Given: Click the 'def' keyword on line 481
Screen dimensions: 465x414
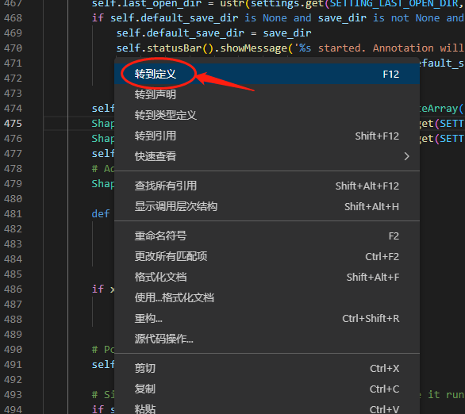Looking at the screenshot, I should pyautogui.click(x=101, y=213).
